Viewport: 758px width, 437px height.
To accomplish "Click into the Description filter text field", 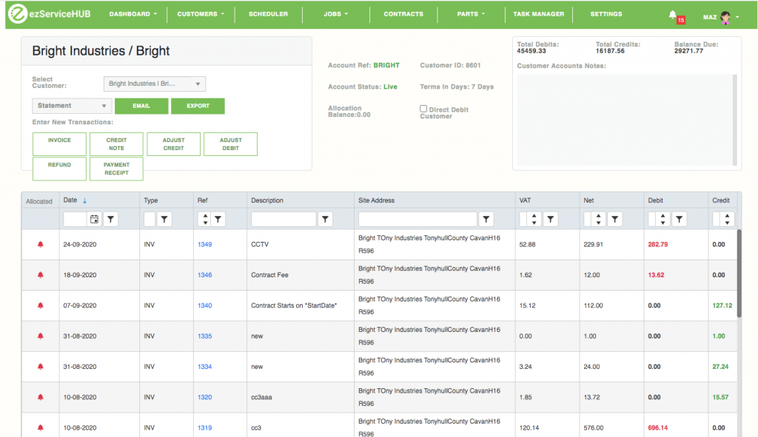I will click(x=284, y=220).
